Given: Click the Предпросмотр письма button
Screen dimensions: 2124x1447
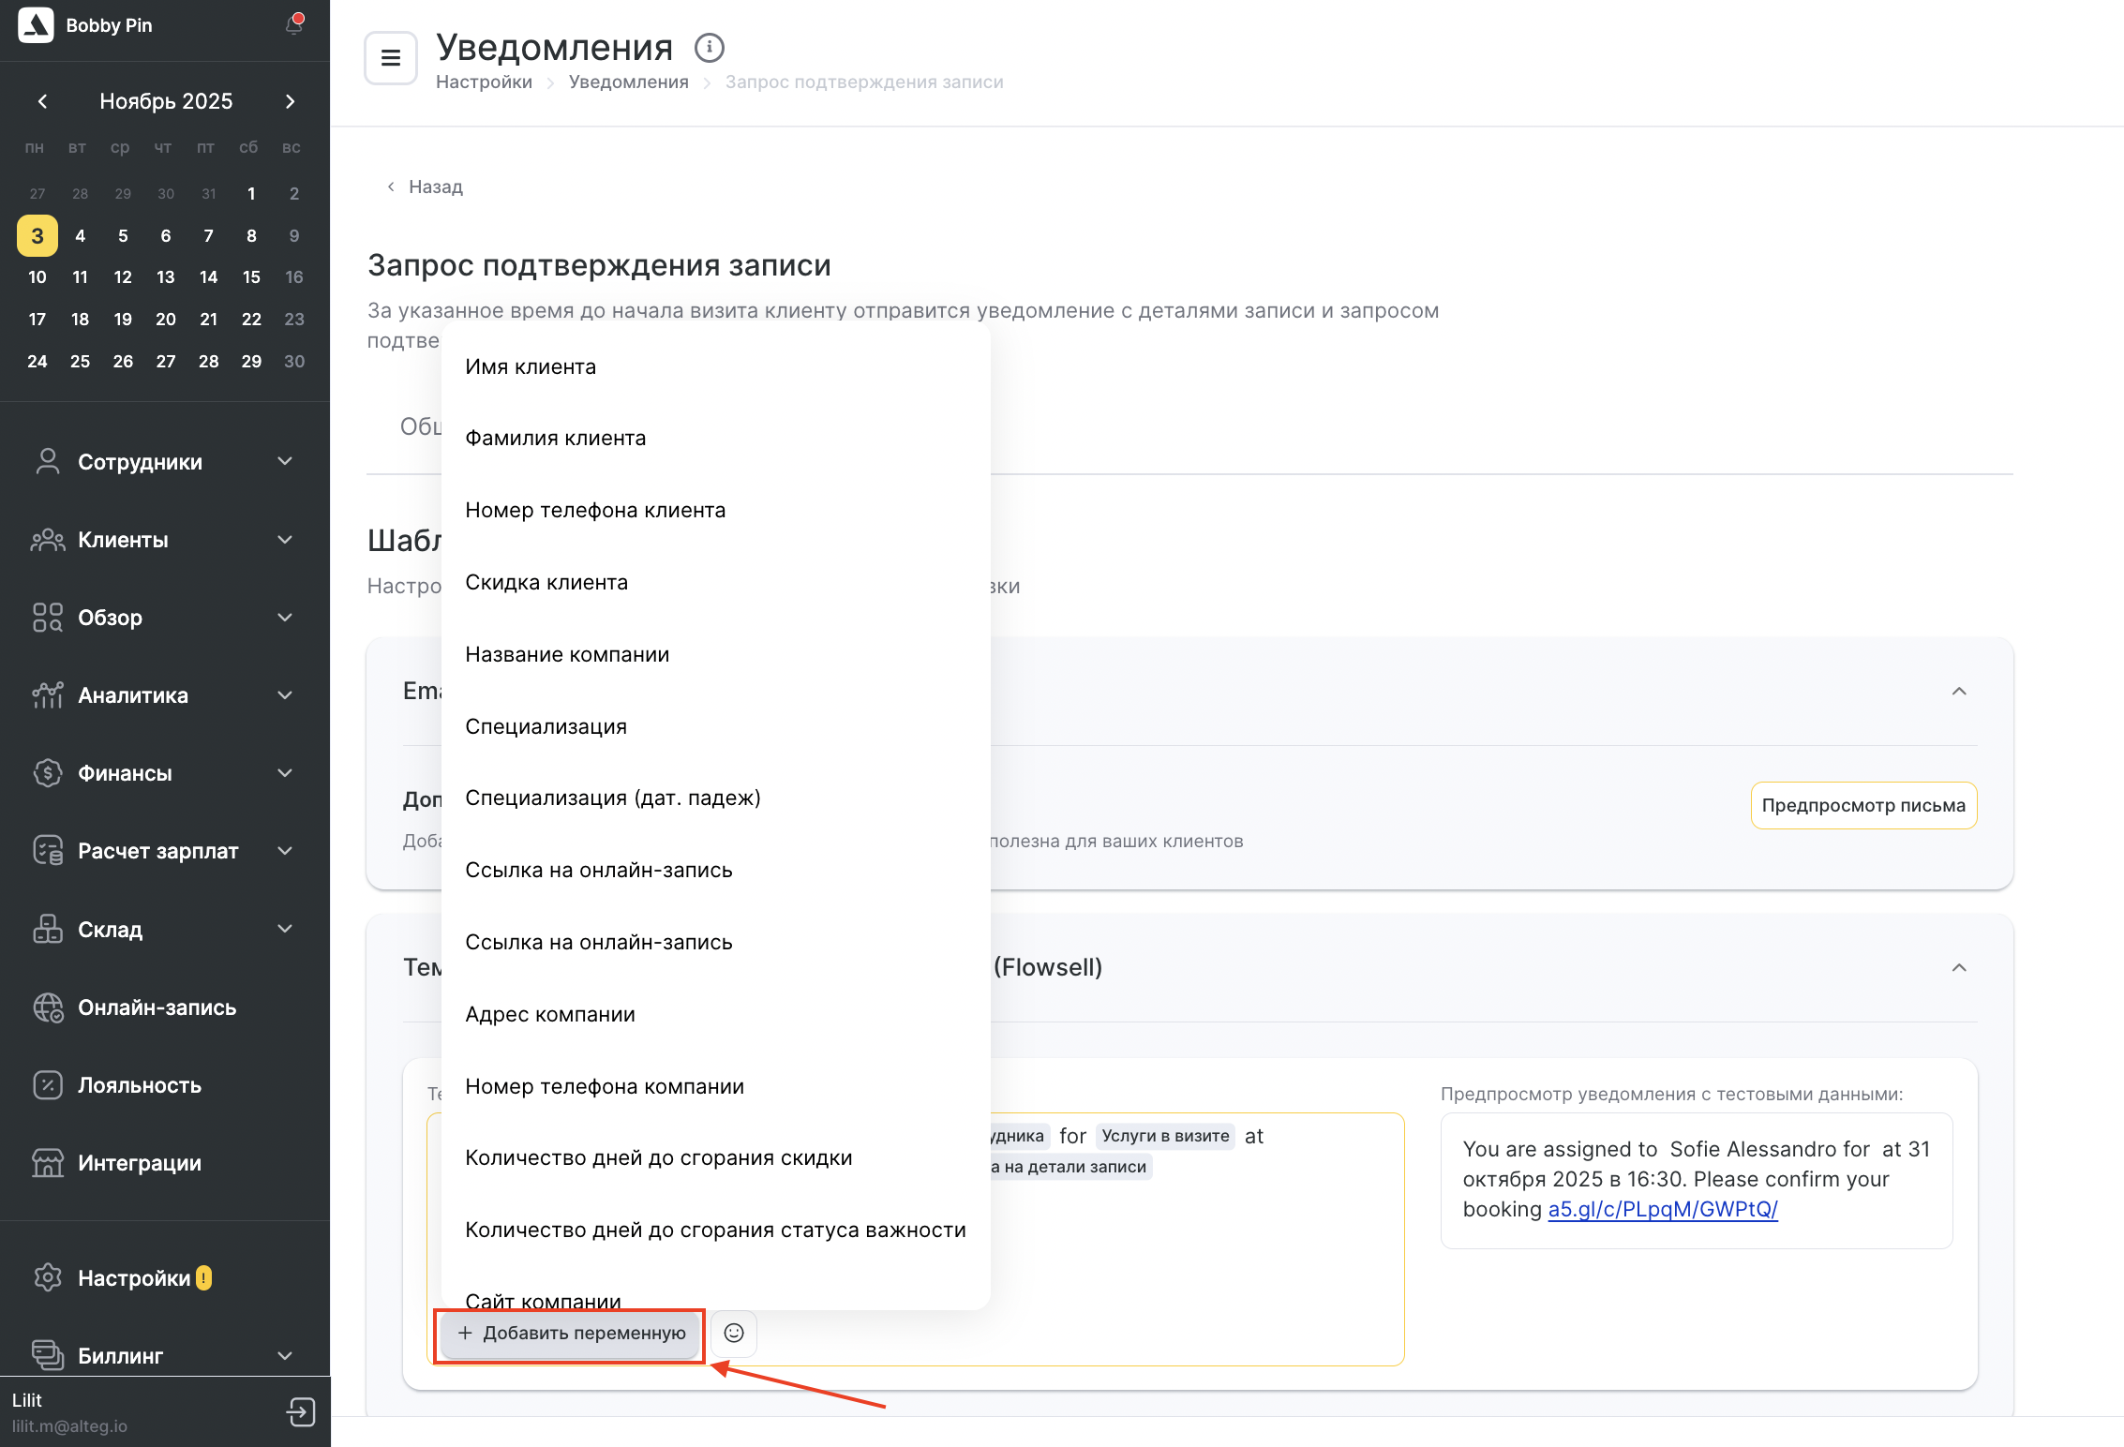Looking at the screenshot, I should (1862, 805).
